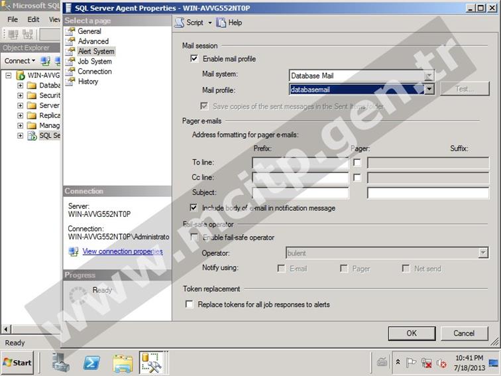Open the Mail profile dropdown arrow
The height and width of the screenshot is (376, 501).
[429, 90]
